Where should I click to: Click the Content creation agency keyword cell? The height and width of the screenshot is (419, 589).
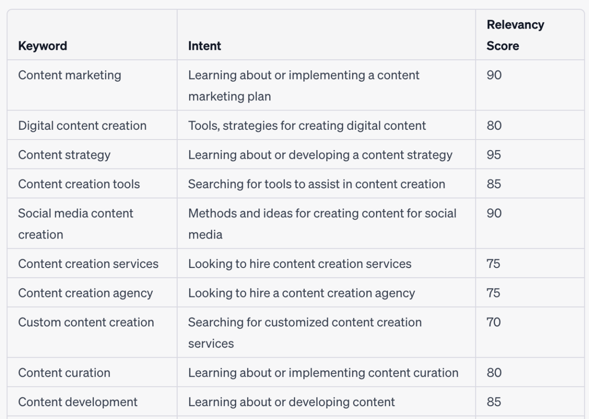[86, 293]
